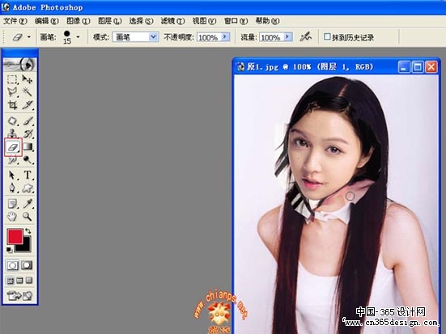
Task: Select the Dodge tool
Action: (28, 160)
